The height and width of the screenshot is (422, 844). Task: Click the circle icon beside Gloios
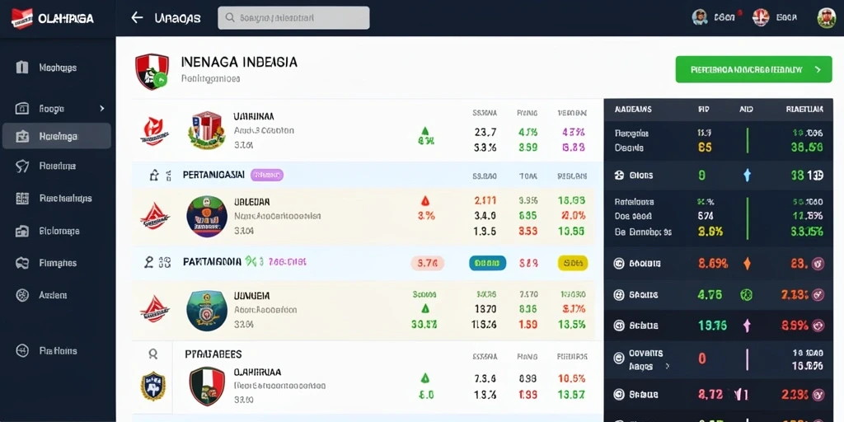coord(619,175)
